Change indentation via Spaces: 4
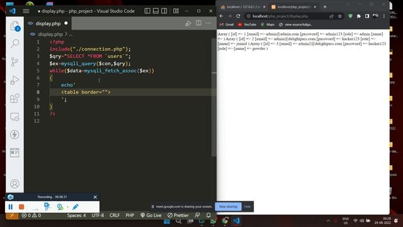The height and width of the screenshot is (227, 403). click(76, 215)
